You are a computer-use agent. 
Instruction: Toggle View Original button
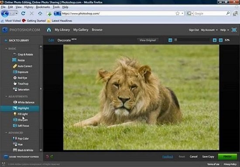pyautogui.click(x=147, y=40)
